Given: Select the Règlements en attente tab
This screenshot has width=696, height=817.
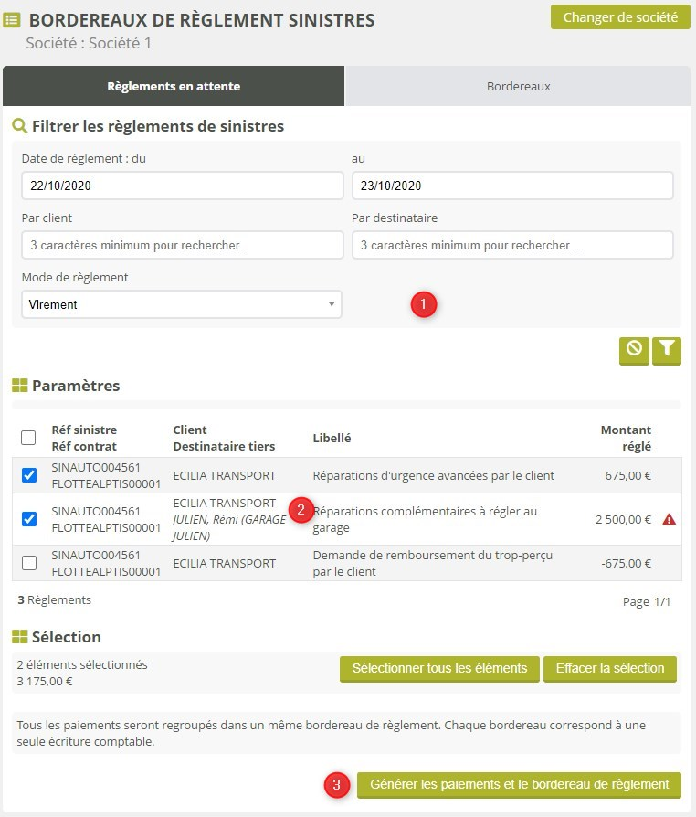Looking at the screenshot, I should [x=174, y=87].
